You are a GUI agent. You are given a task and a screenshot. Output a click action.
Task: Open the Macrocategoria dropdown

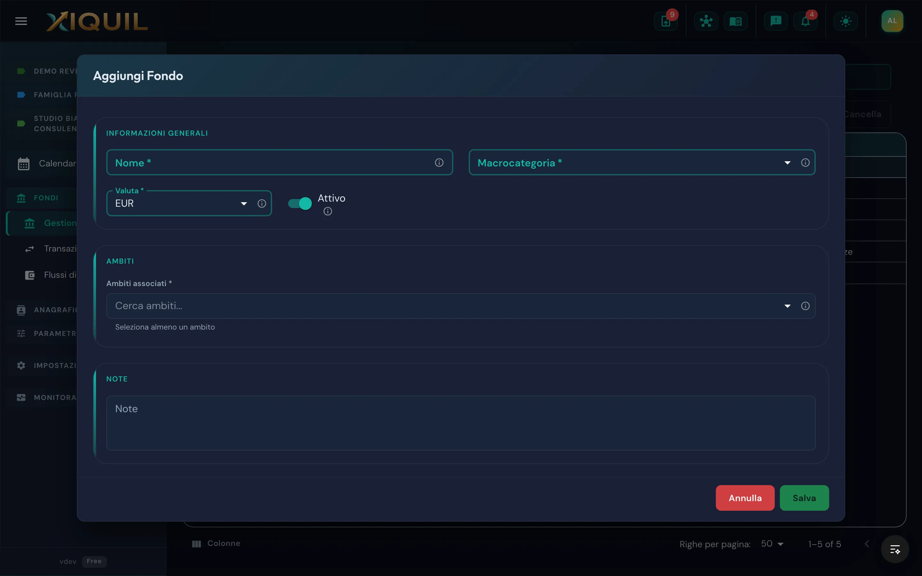pyautogui.click(x=787, y=163)
